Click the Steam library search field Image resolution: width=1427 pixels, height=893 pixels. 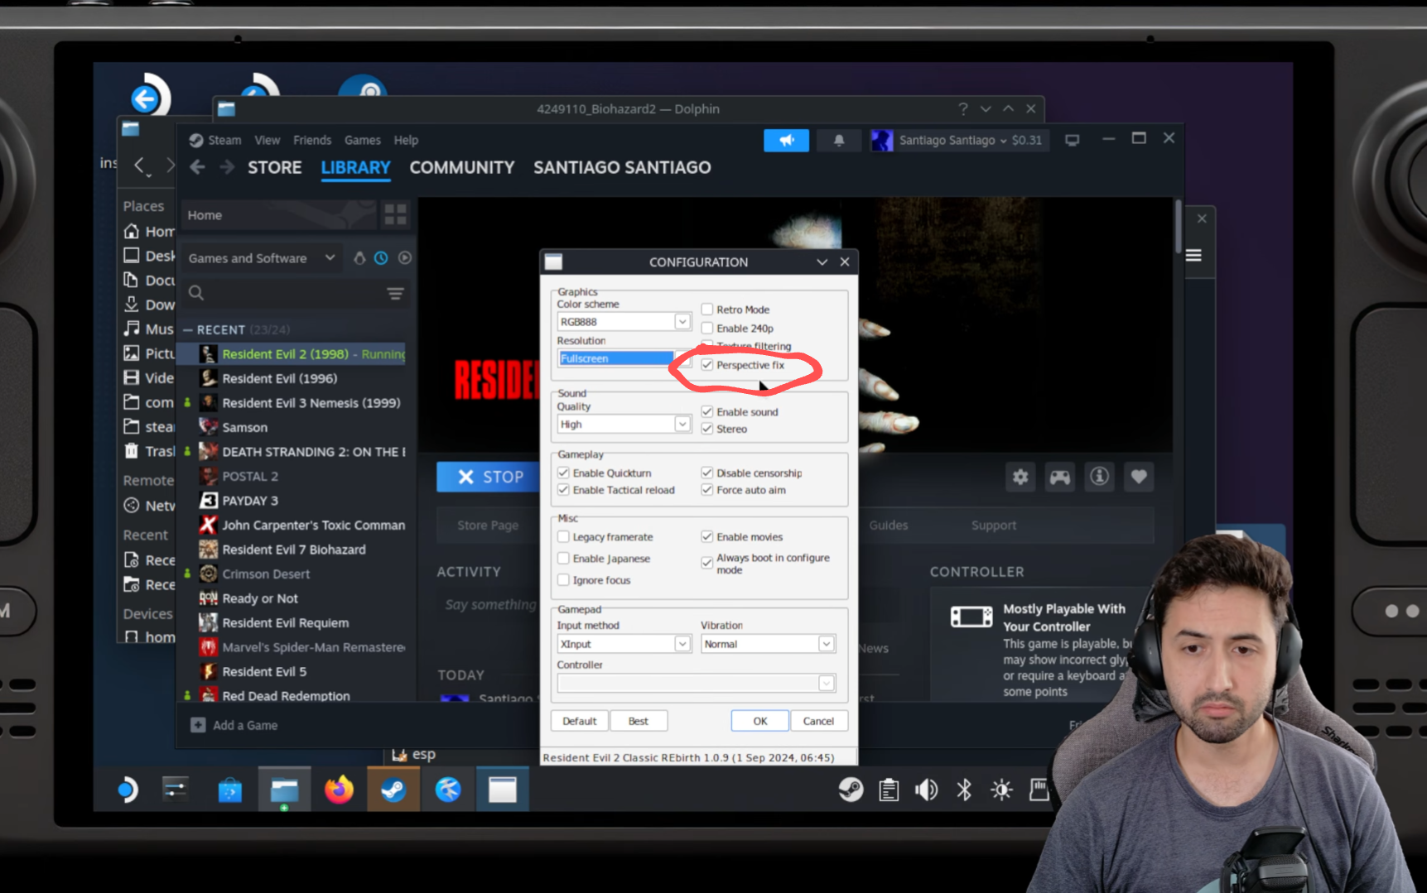[294, 293]
